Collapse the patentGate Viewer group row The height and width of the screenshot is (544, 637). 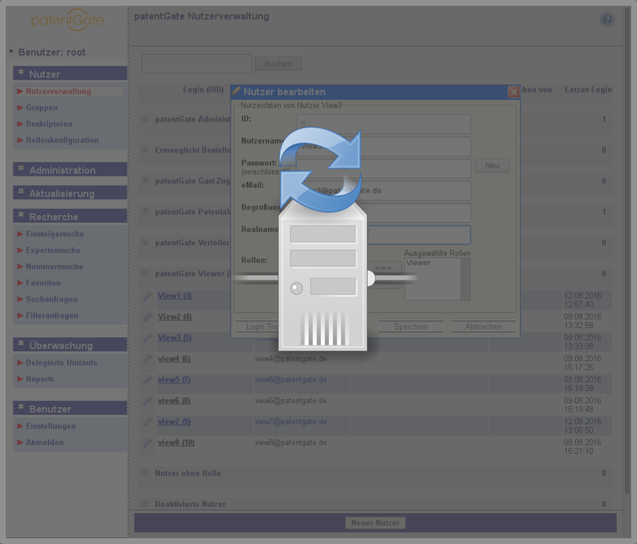[x=145, y=273]
